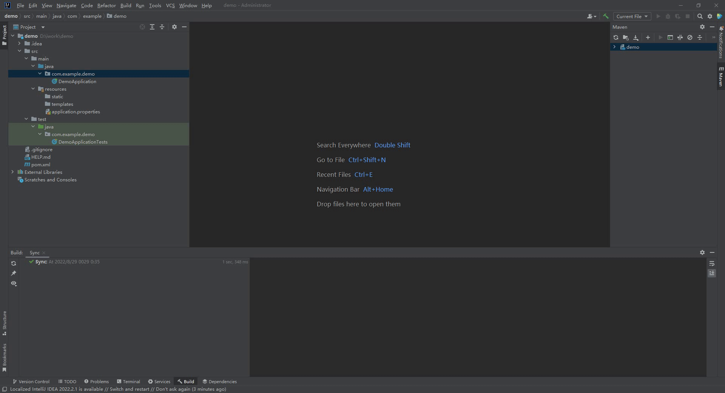The height and width of the screenshot is (393, 725).
Task: Toggle offline mode in Maven panel
Action: pos(690,37)
